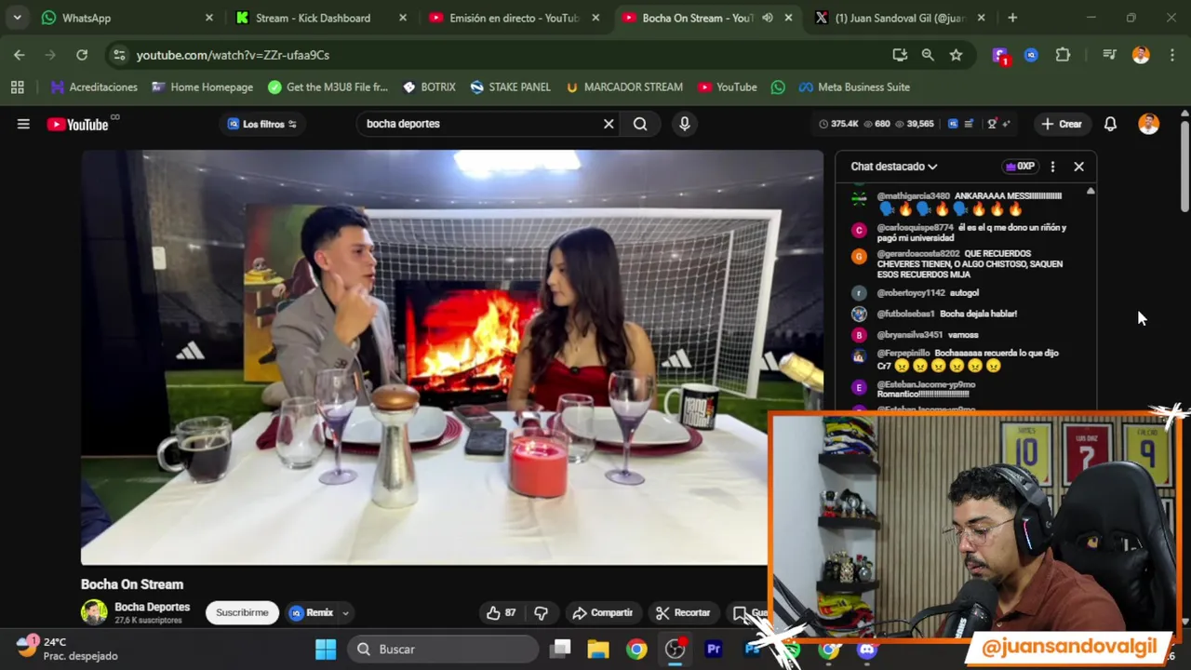Switch to Stream - Kick Dashboard tab
The image size is (1191, 670).
[x=322, y=18]
